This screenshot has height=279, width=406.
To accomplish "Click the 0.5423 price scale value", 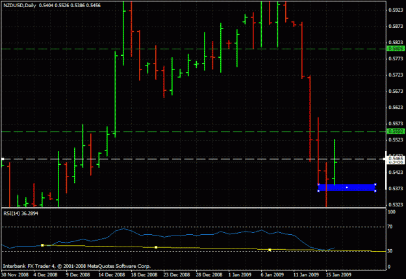I will pyautogui.click(x=396, y=172).
